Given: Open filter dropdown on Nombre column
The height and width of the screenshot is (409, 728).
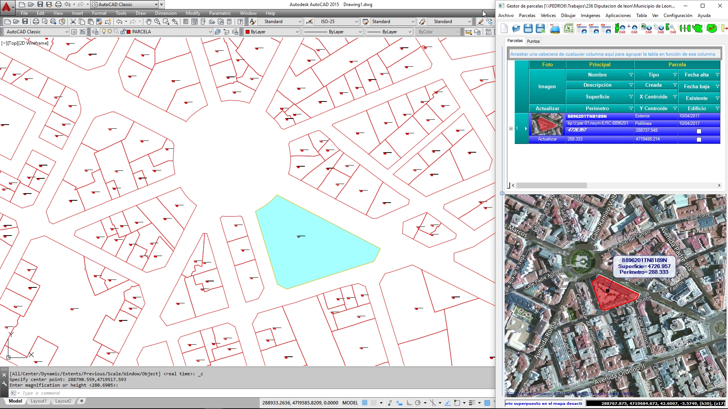Looking at the screenshot, I should pos(631,75).
